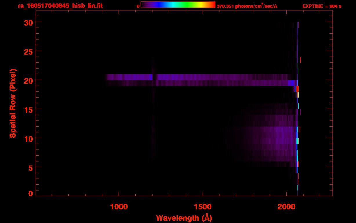
Task: Click the x-axis tick label 2000
Action: (286, 207)
